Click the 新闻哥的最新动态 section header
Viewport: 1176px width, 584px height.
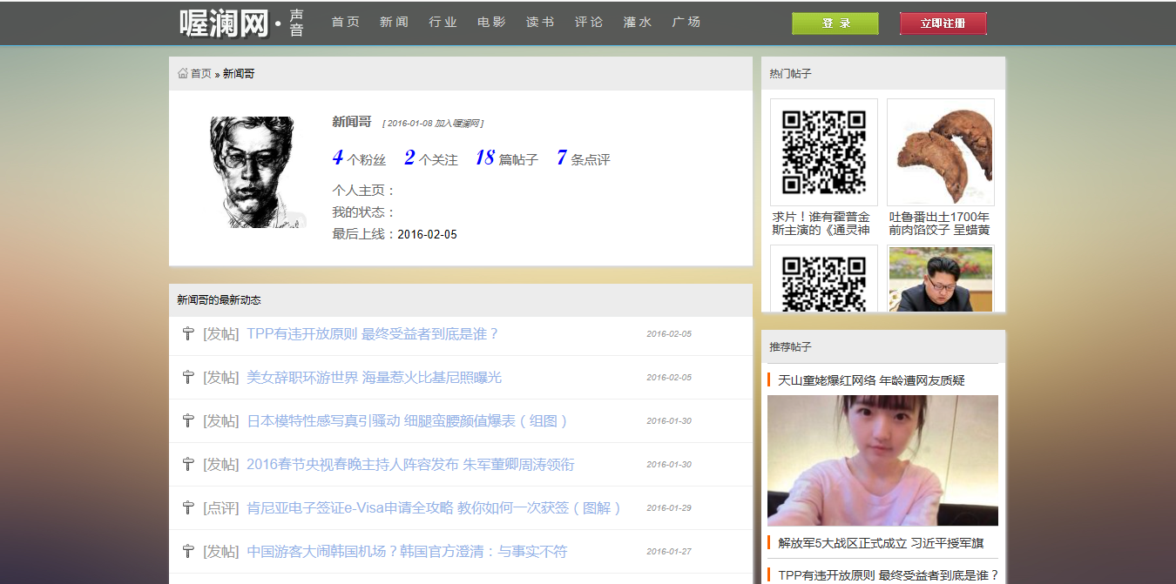click(461, 300)
